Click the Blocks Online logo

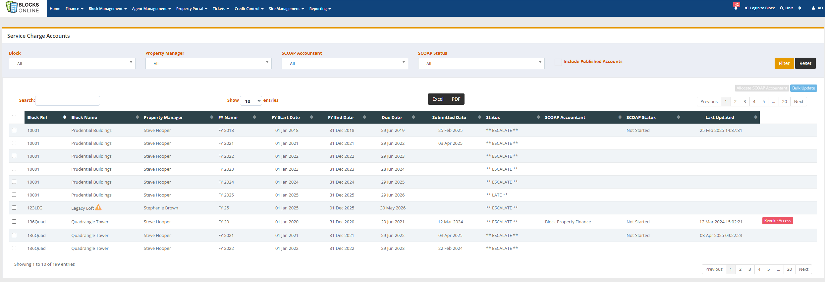[23, 7]
